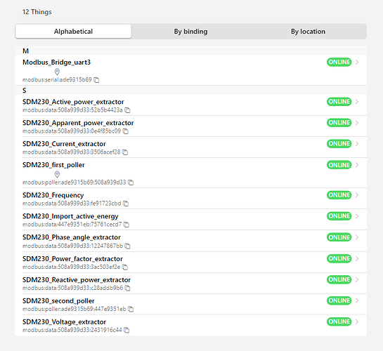Open SDM230_Active_power_extractor via chevron

[357, 102]
